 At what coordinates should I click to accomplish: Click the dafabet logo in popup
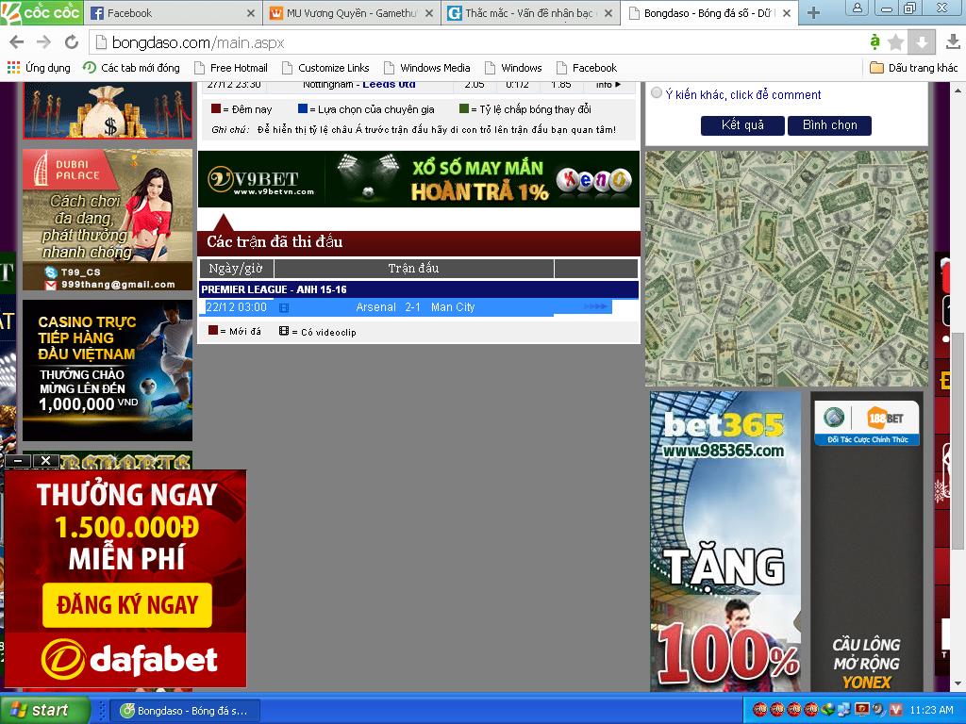[x=128, y=659]
